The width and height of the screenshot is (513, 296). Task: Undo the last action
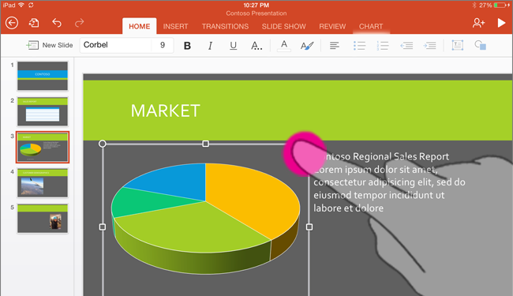pos(57,23)
